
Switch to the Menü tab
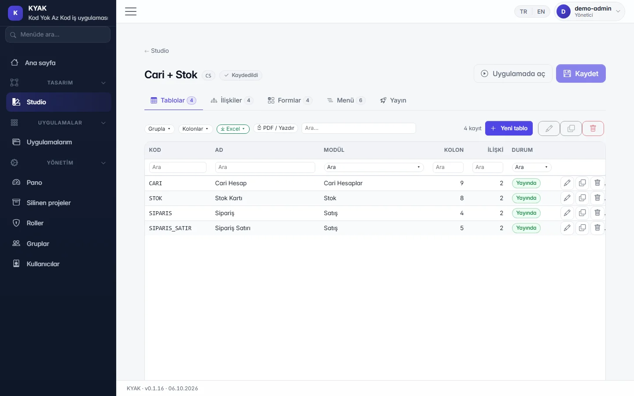346,100
